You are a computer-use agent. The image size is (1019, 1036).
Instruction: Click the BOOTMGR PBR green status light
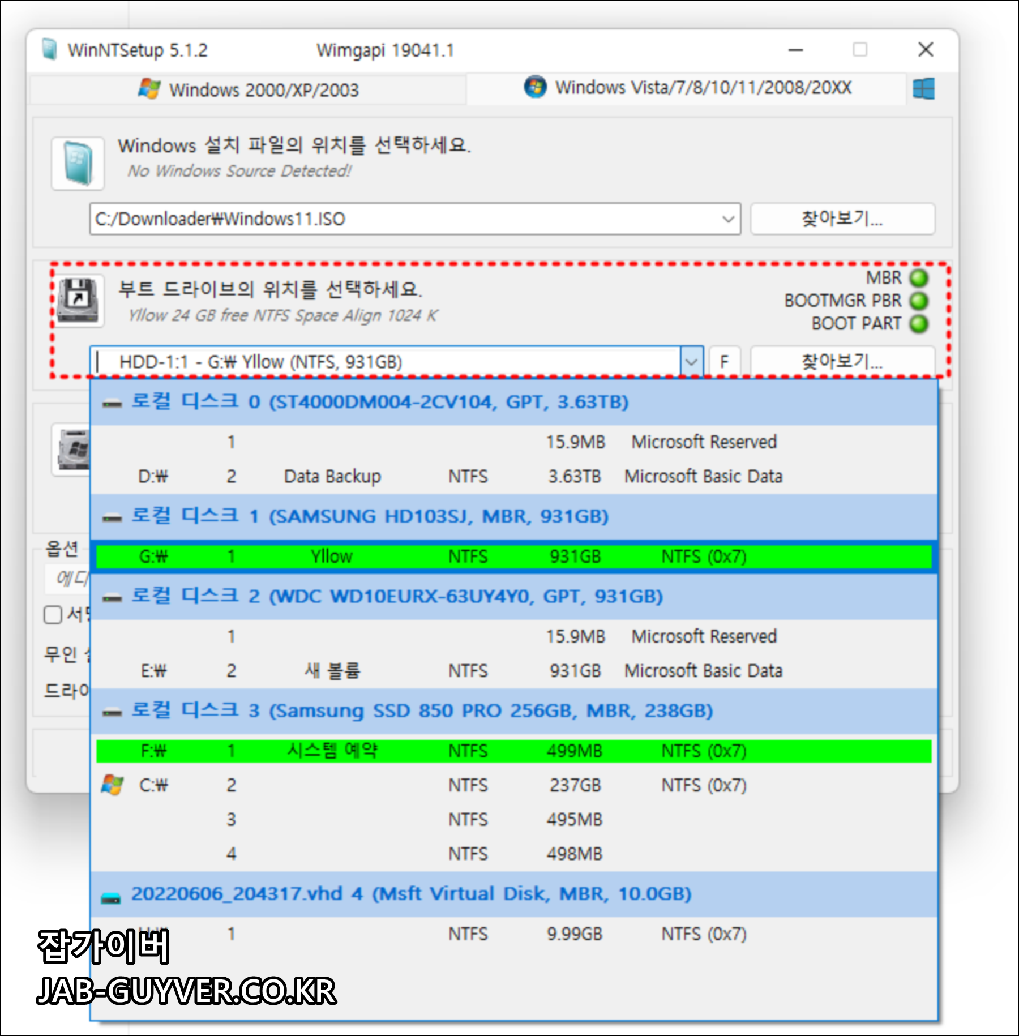click(x=919, y=301)
